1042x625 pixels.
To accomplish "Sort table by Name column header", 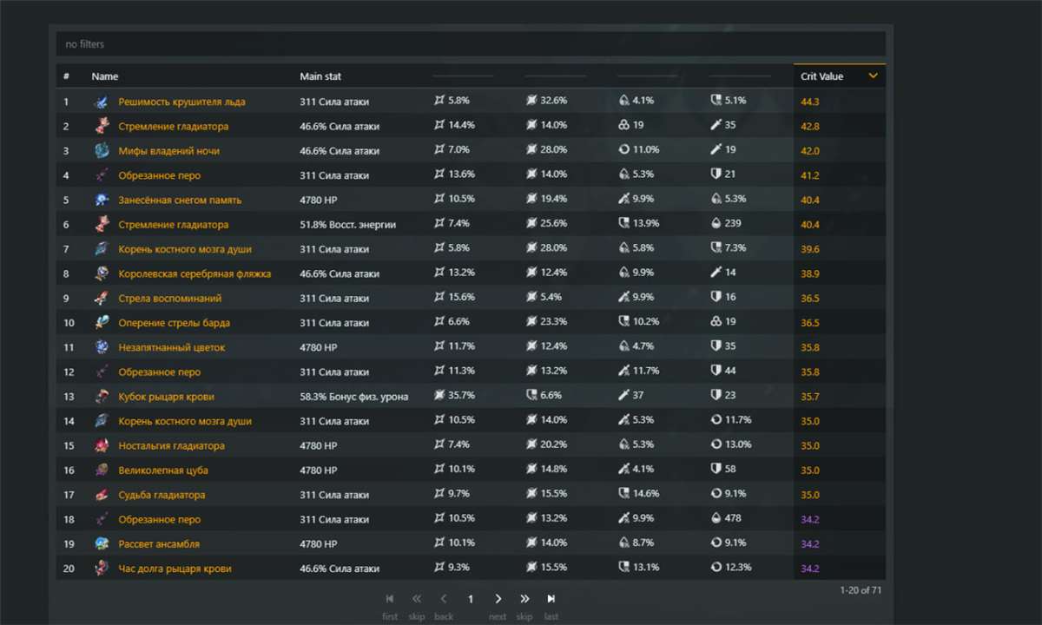I will (x=105, y=76).
